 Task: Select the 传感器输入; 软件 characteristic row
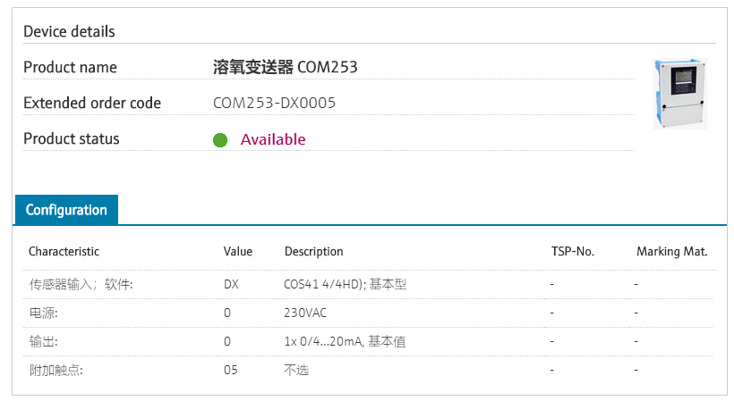pos(370,284)
